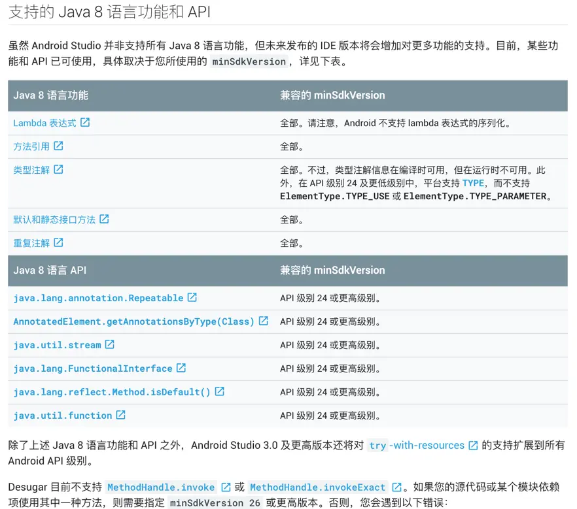Click external-link icon after MethodHandle.invokeExact
577x509 pixels.
coord(396,487)
